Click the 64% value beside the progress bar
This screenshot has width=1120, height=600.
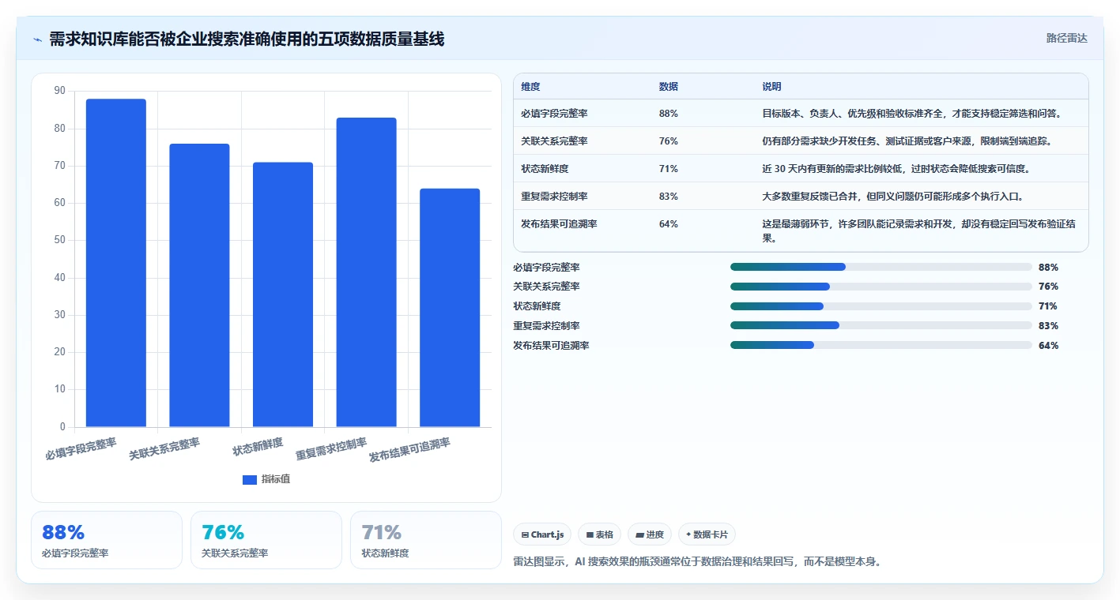1048,345
